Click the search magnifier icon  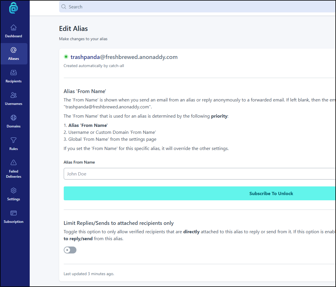click(x=64, y=7)
